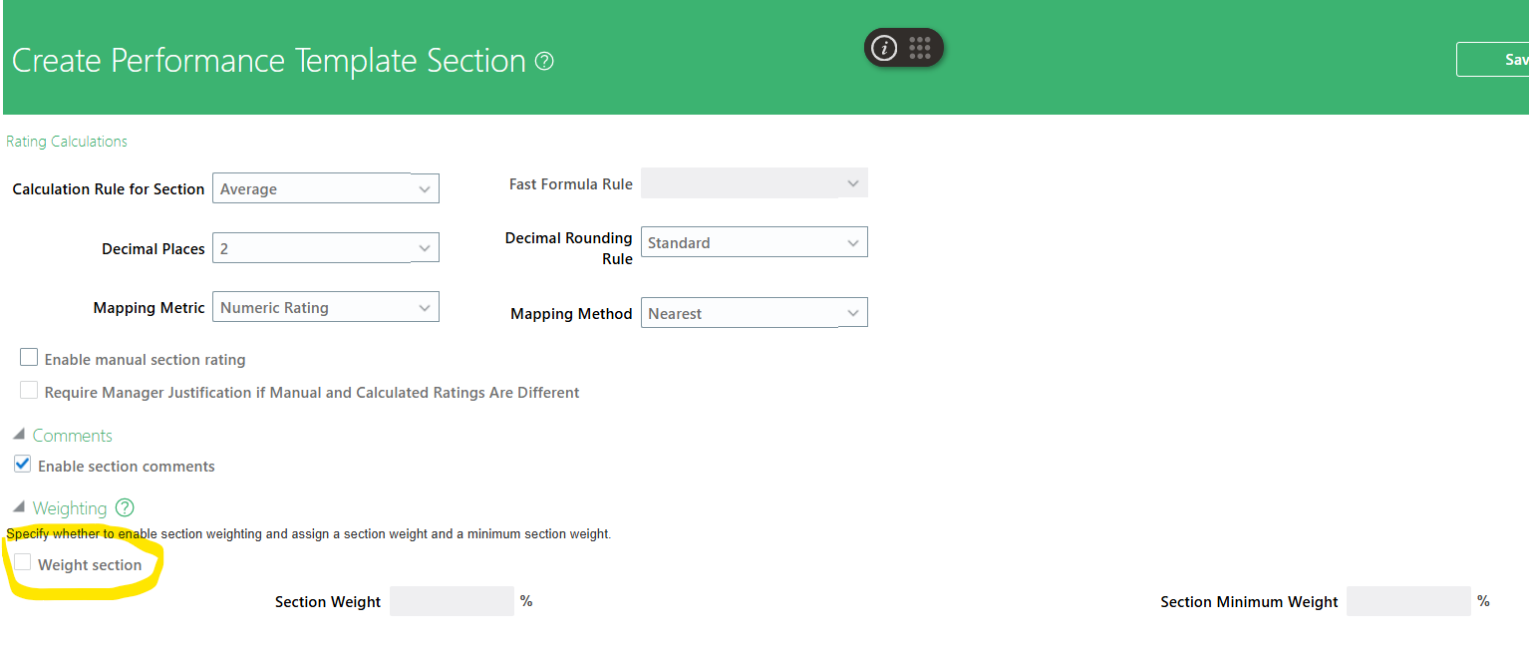Enable the Weight section checkbox
The image size is (1529, 647).
(22, 560)
